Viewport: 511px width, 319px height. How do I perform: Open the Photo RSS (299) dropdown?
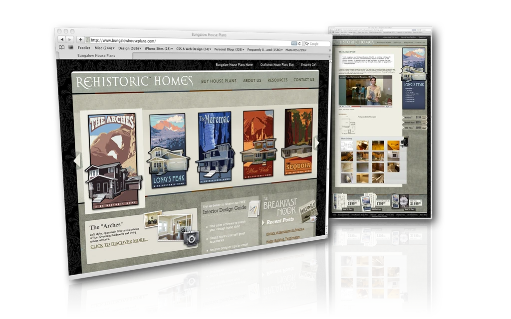coord(296,50)
